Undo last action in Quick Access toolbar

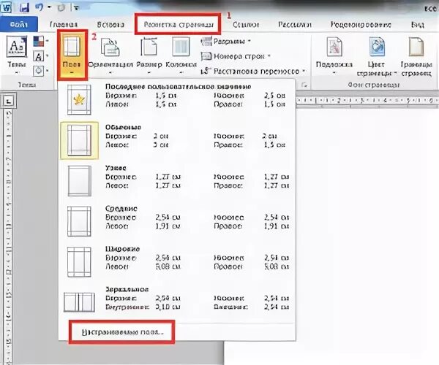(39, 7)
